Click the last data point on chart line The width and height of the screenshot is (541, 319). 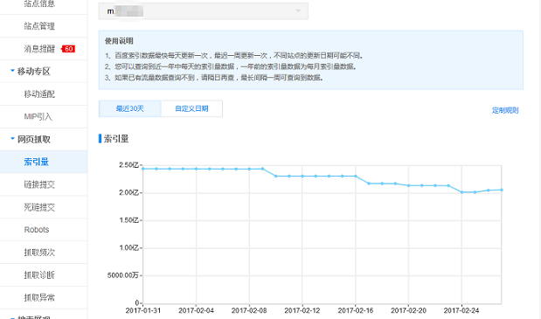502,190
